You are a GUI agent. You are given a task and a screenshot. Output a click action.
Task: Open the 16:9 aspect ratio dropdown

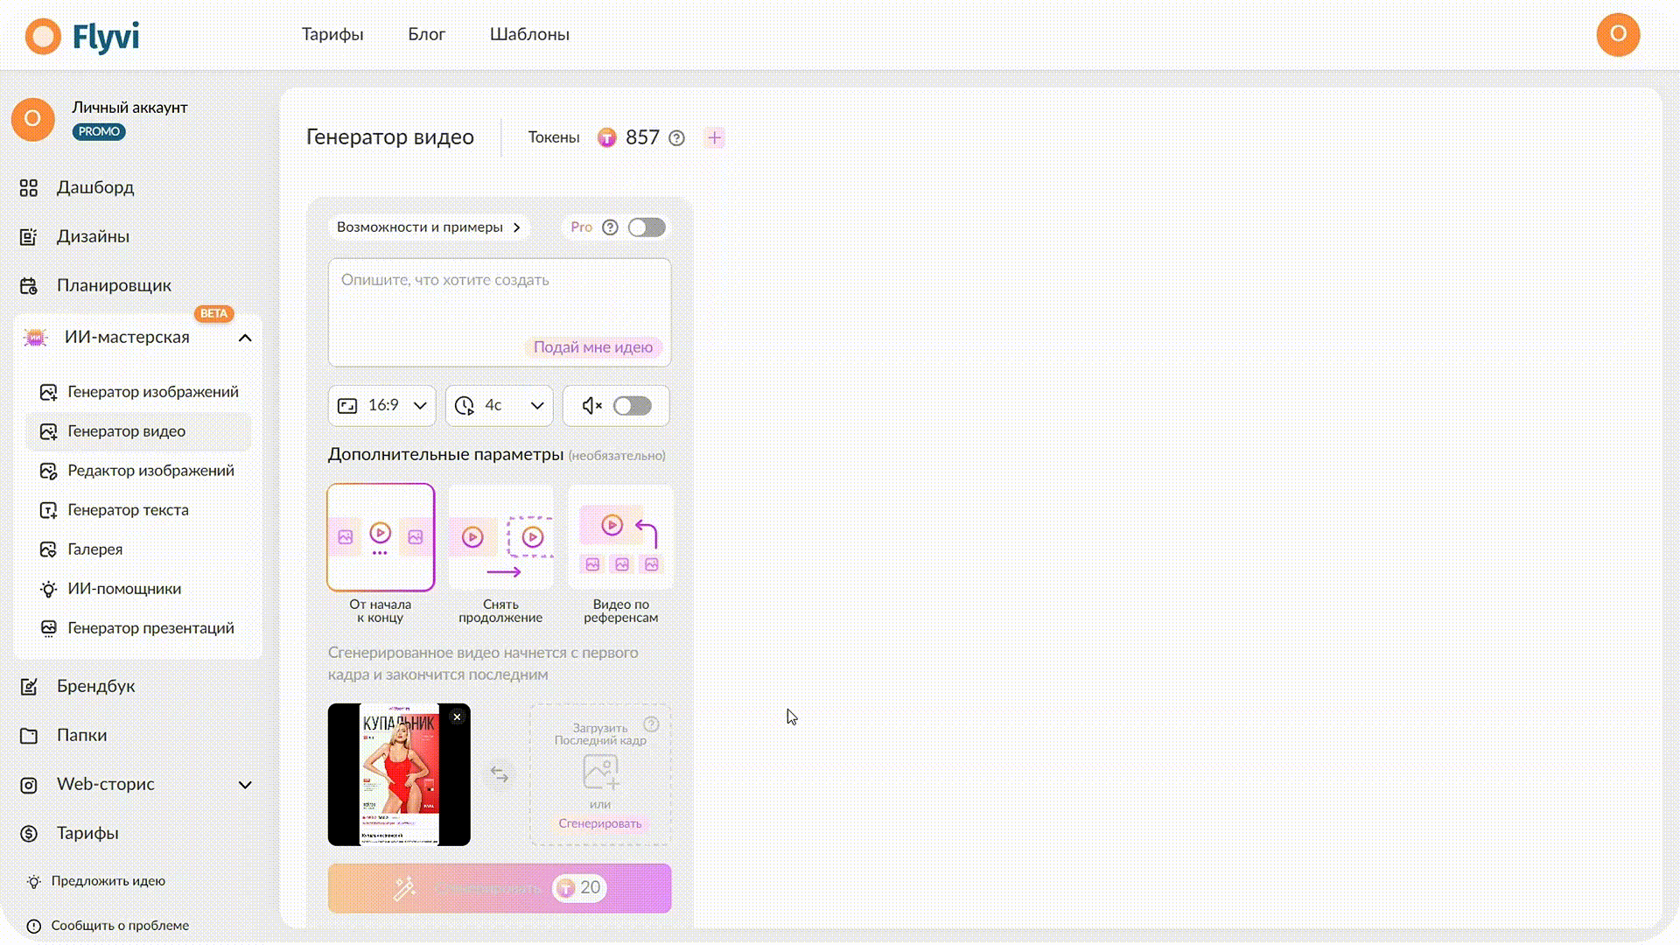point(382,406)
